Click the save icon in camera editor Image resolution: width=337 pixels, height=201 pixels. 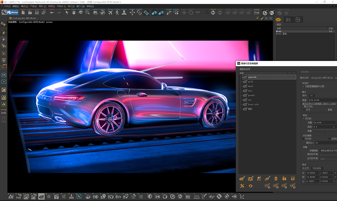[293, 178]
